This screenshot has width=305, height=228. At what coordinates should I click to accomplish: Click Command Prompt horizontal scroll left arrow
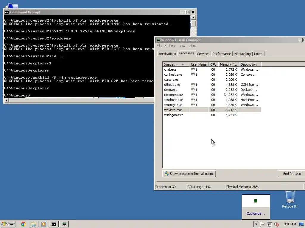pyautogui.click(x=6, y=100)
